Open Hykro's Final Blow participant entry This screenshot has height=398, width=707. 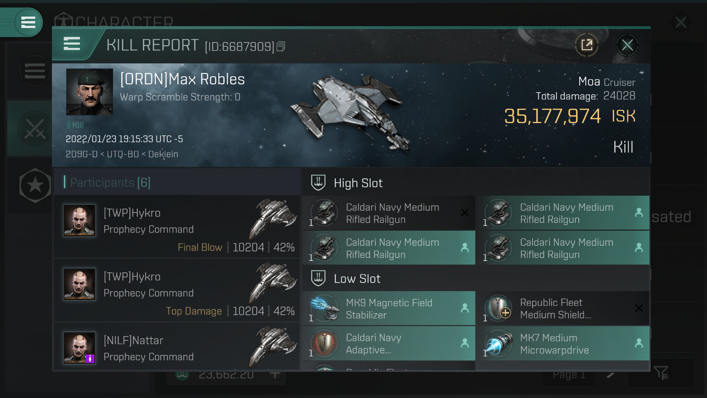click(177, 226)
